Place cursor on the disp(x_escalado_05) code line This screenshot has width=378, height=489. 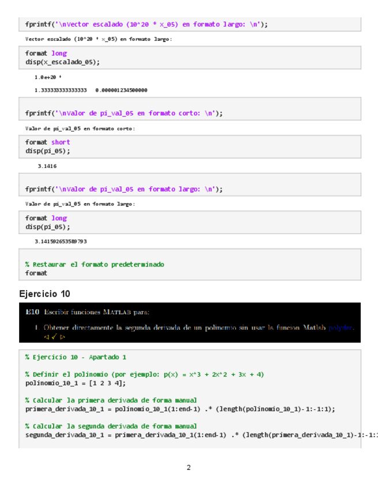click(x=62, y=62)
